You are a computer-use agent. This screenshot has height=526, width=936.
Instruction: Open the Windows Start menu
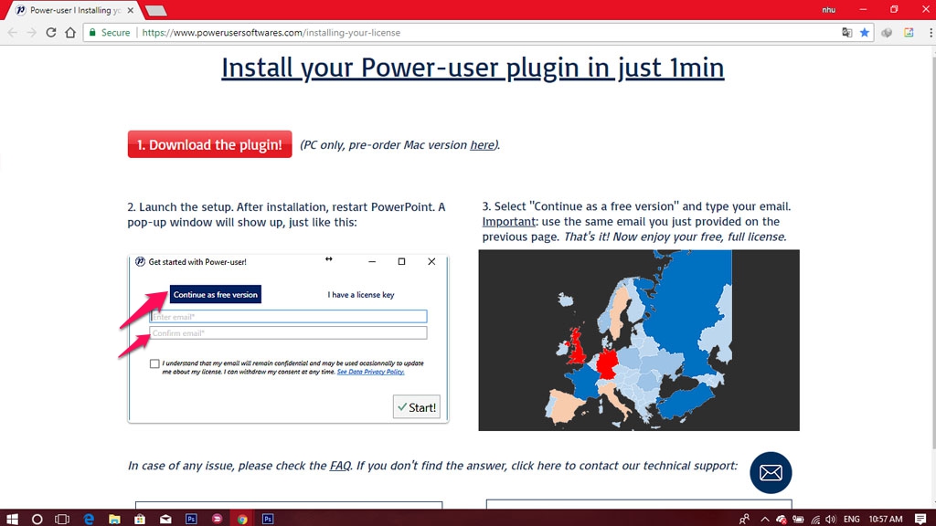click(12, 519)
